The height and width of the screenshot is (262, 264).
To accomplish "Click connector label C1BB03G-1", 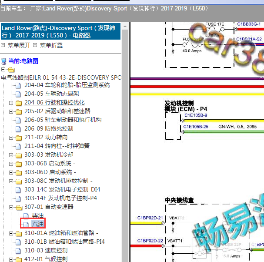I will 249,24.
